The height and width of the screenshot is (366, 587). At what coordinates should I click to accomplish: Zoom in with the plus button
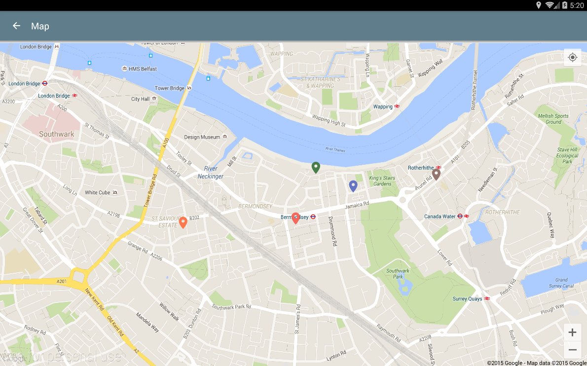point(572,332)
